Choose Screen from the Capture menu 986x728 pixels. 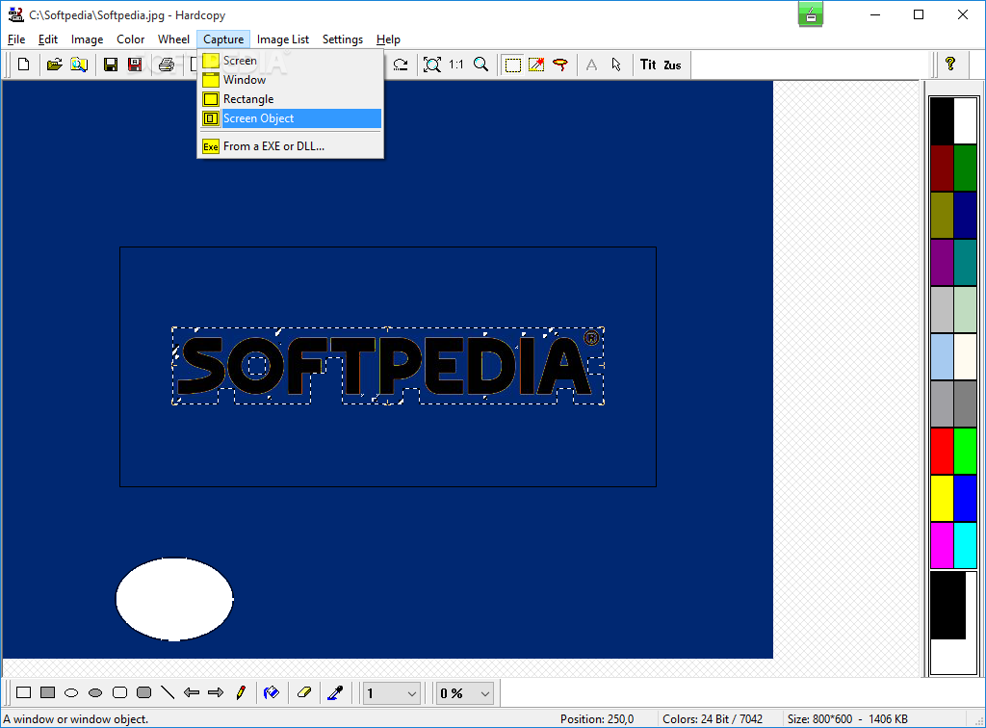pos(291,61)
